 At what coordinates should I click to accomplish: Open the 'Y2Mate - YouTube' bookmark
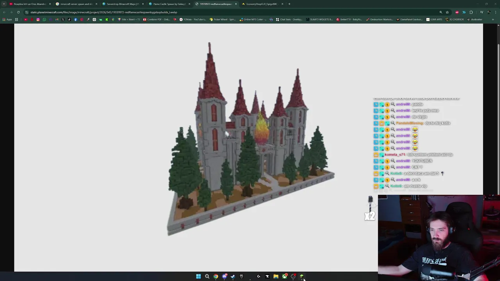(x=192, y=20)
